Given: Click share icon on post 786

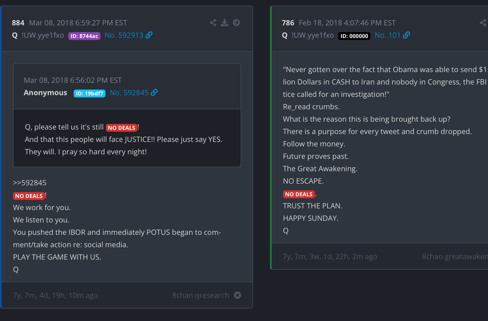Looking at the screenshot, I should pos(483,23).
